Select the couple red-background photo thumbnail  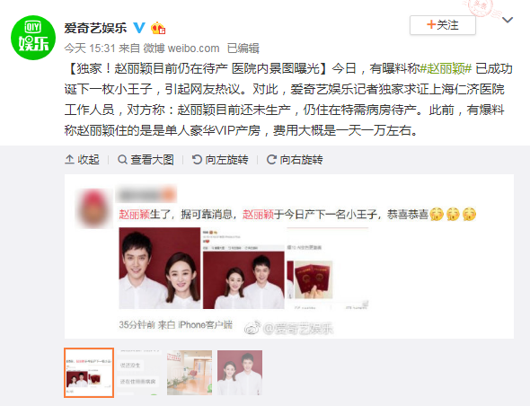(x=240, y=373)
